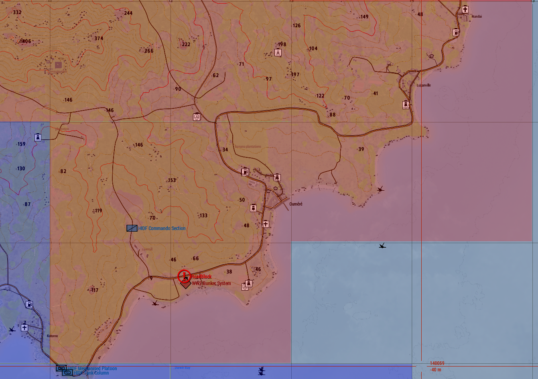
Task: Select the elevation number 153
Action: click(x=172, y=180)
